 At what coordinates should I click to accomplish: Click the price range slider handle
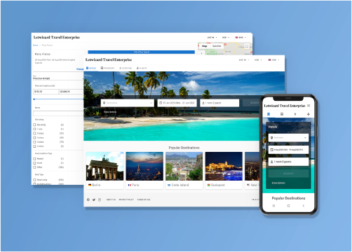pyautogui.click(x=34, y=99)
